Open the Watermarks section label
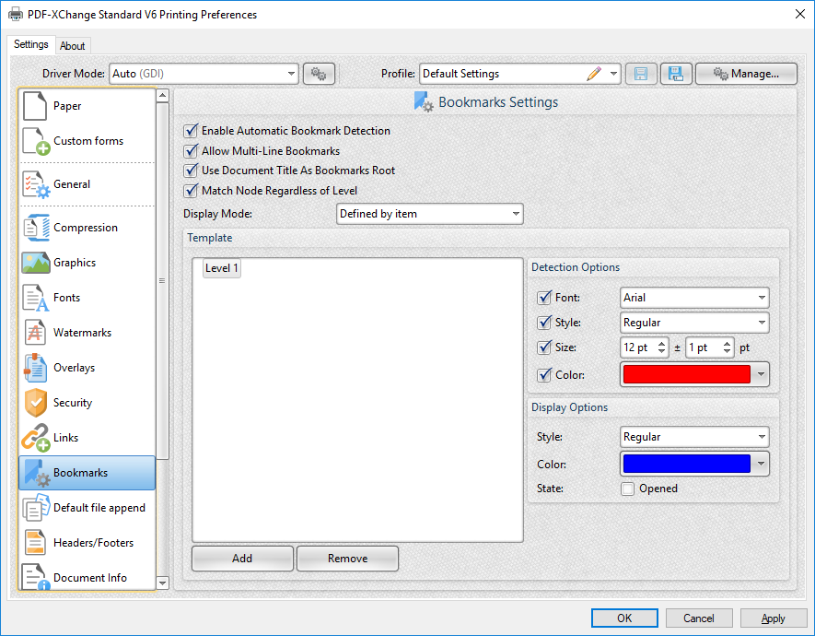 pos(82,333)
